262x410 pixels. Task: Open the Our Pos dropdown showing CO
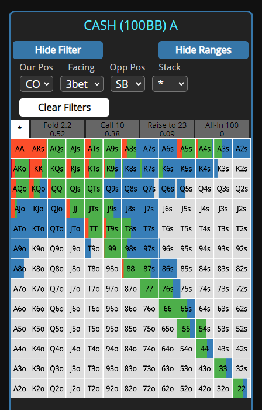(36, 84)
